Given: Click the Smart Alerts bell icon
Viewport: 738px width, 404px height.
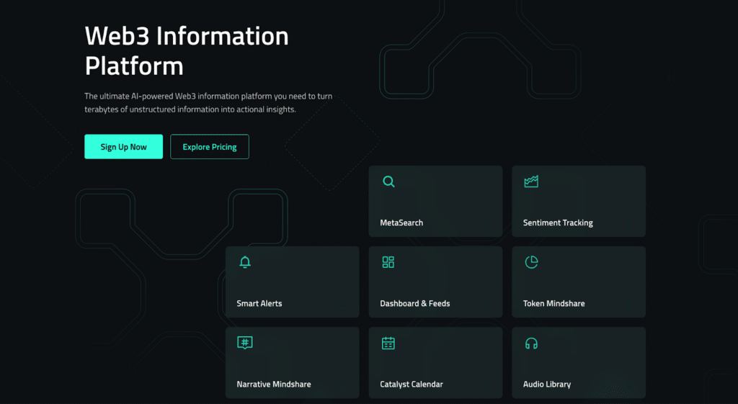Looking at the screenshot, I should (245, 262).
